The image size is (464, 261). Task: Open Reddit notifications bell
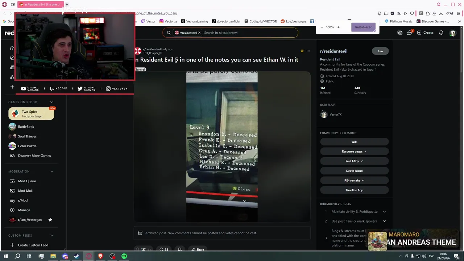tap(441, 33)
